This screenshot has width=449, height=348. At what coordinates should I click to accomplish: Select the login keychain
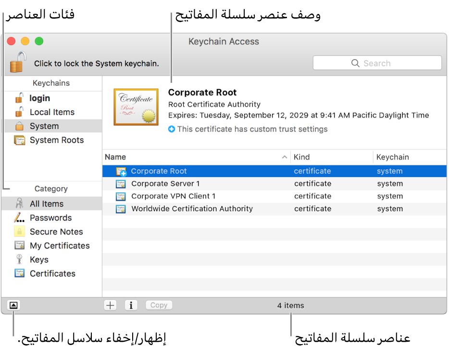53,98
